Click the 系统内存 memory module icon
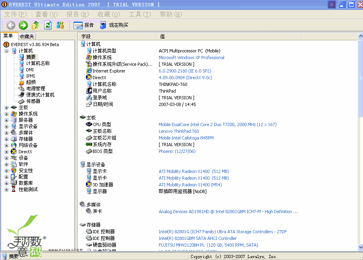Image resolution: width=363 pixels, height=260 pixels. coord(89,144)
